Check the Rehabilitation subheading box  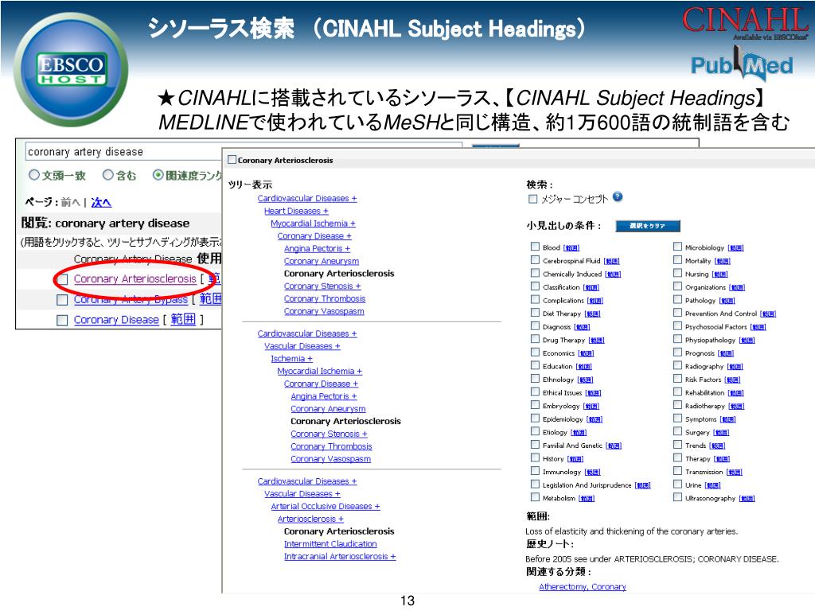[677, 391]
